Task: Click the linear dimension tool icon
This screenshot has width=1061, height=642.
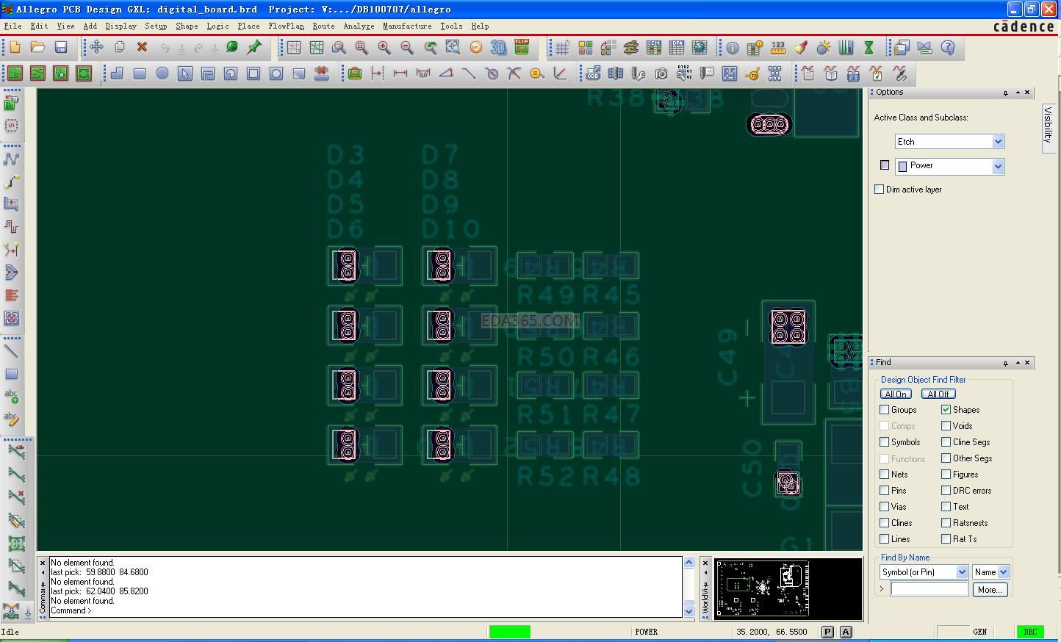Action: pos(400,73)
